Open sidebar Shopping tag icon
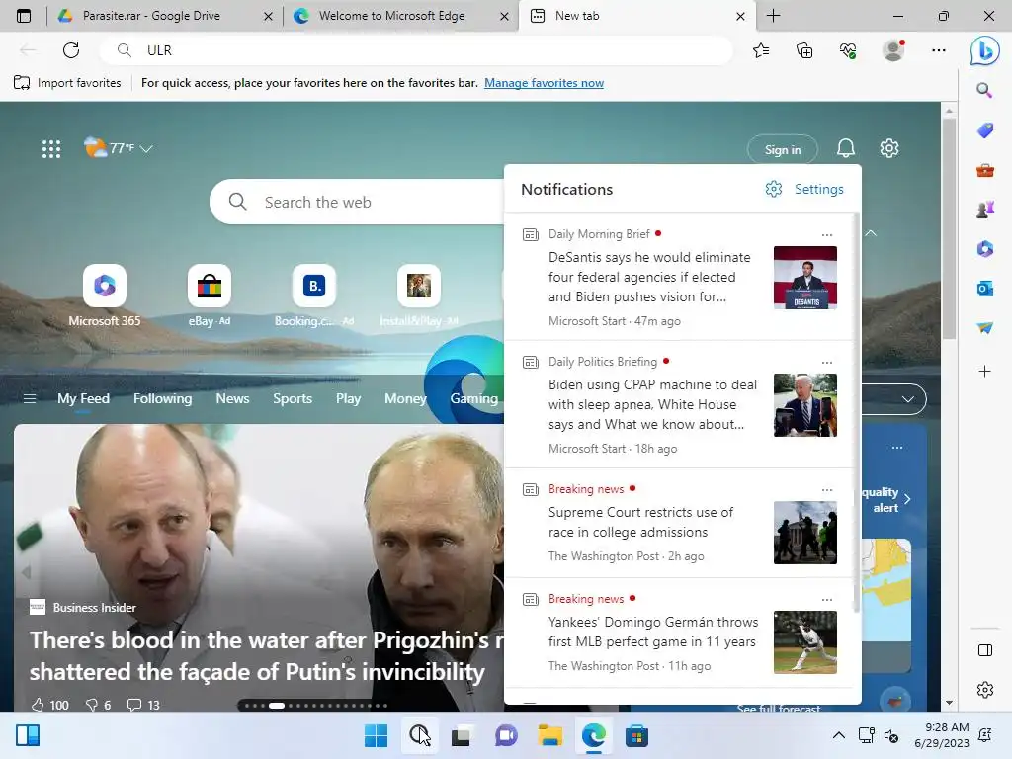The height and width of the screenshot is (759, 1012). click(x=985, y=130)
